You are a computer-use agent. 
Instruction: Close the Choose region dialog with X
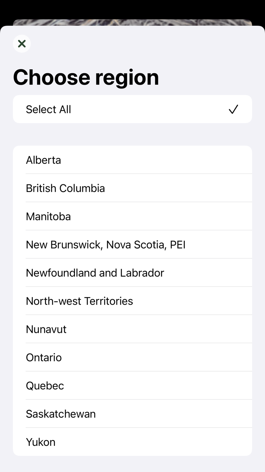(22, 44)
